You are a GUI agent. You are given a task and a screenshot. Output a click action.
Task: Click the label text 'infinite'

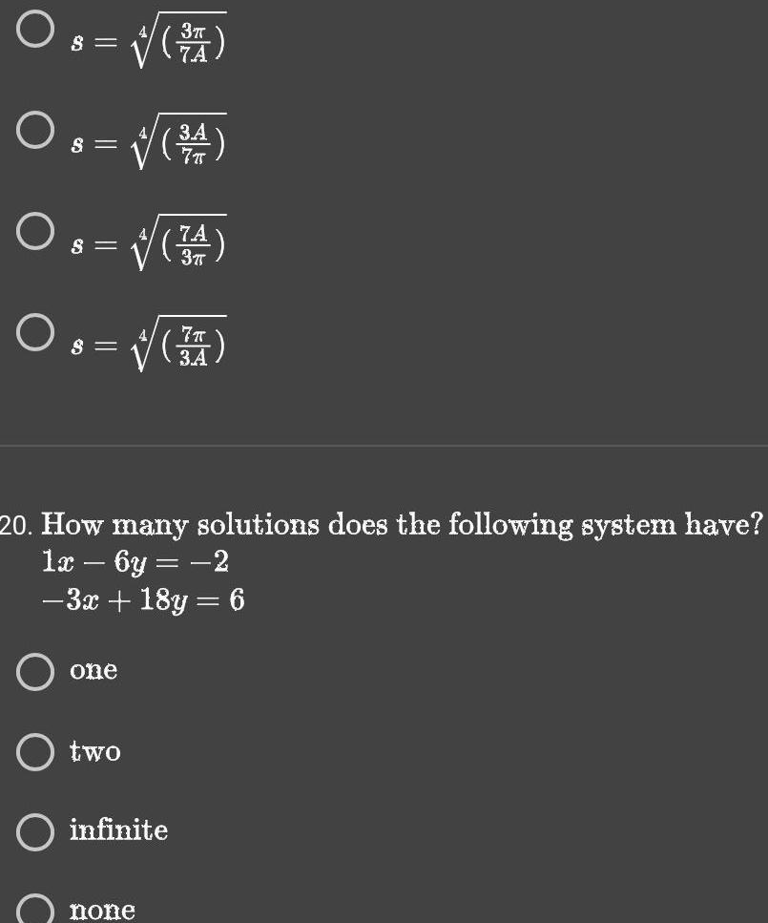click(x=118, y=830)
